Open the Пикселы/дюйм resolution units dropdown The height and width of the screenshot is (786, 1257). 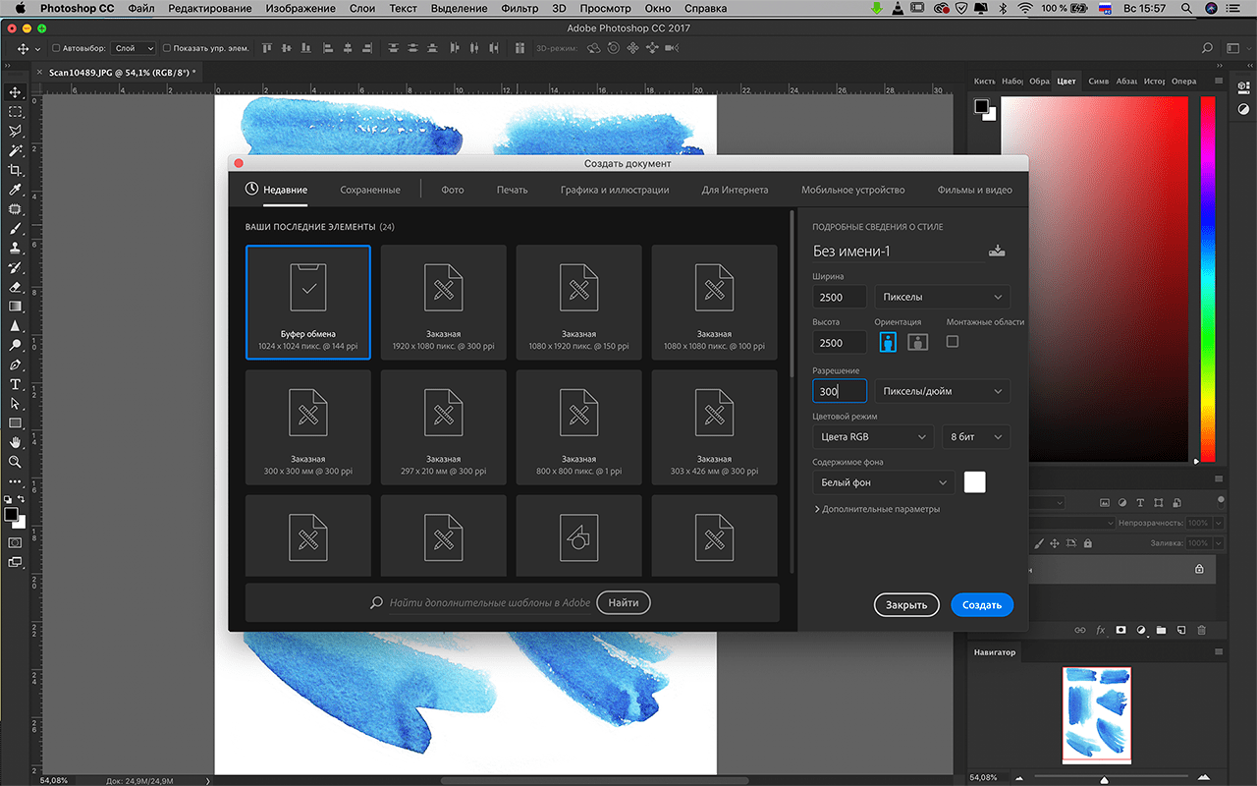tap(942, 391)
